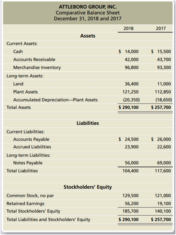The image size is (176, 235).
Task: Select the Liabilities section heading
Action: [88, 123]
